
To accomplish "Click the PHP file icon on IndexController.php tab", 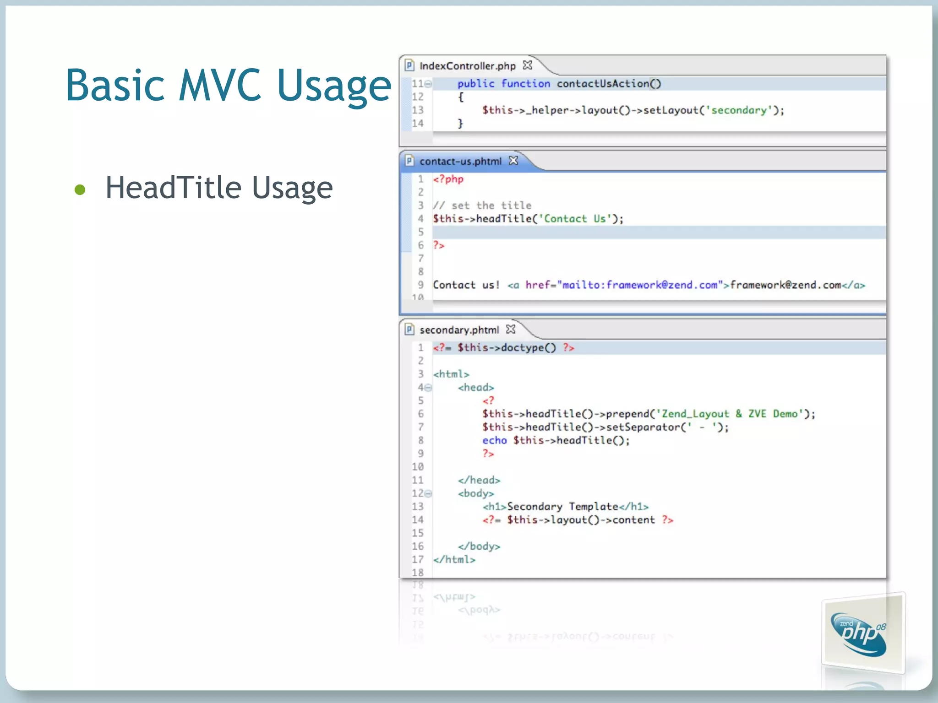I will 409,65.
